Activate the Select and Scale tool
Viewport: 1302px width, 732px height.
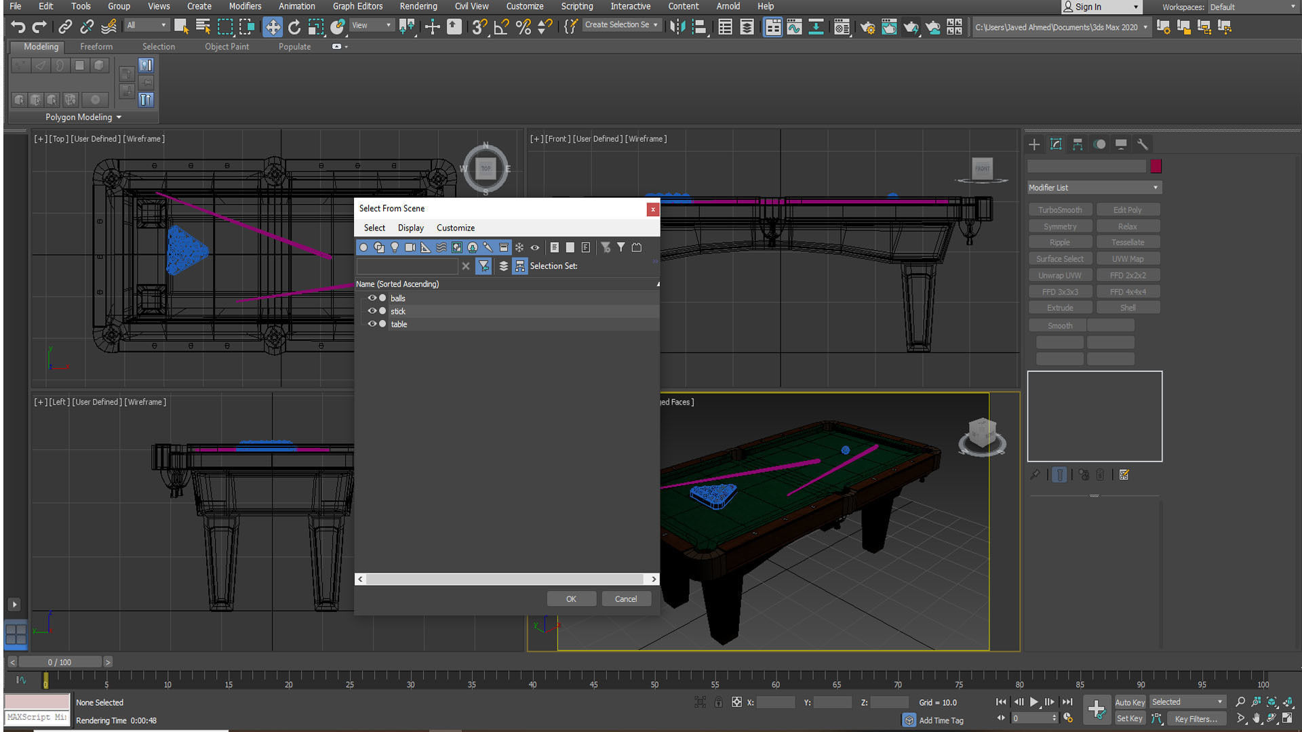[316, 27]
